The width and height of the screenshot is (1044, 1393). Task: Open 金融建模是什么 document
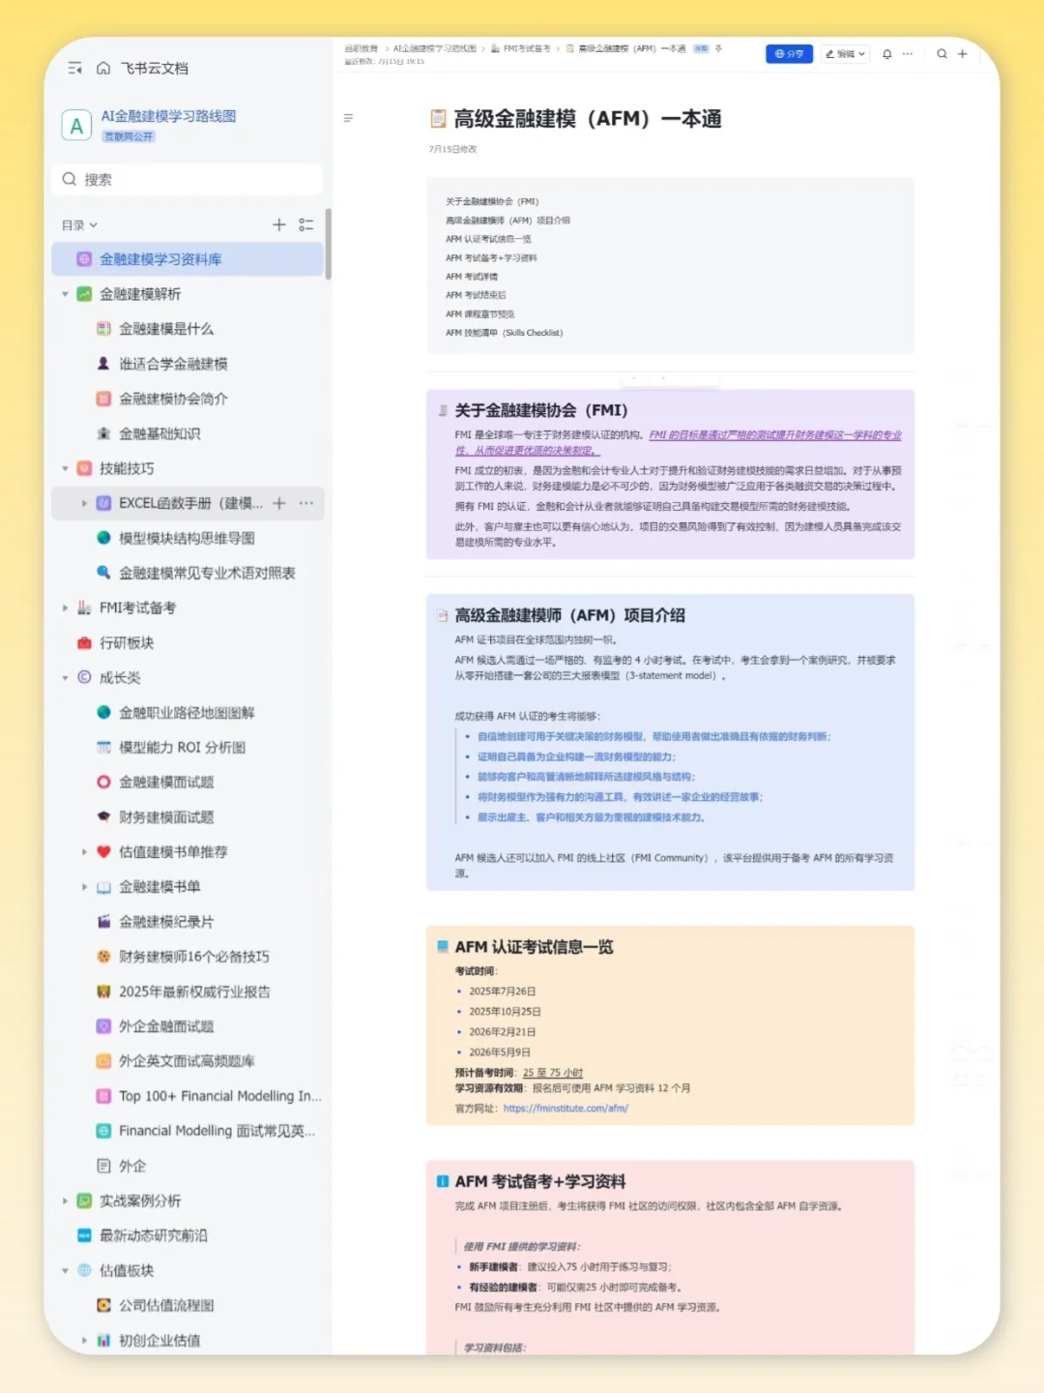(166, 329)
